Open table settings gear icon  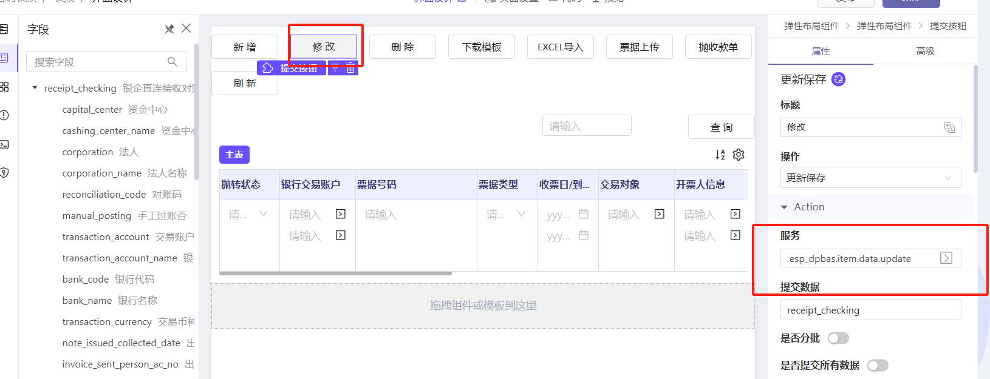[739, 155]
